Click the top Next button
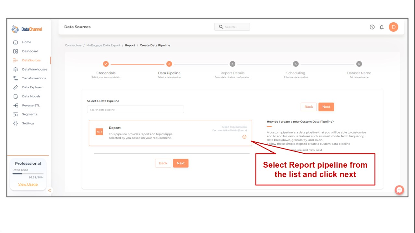The height and width of the screenshot is (233, 415). 326,107
